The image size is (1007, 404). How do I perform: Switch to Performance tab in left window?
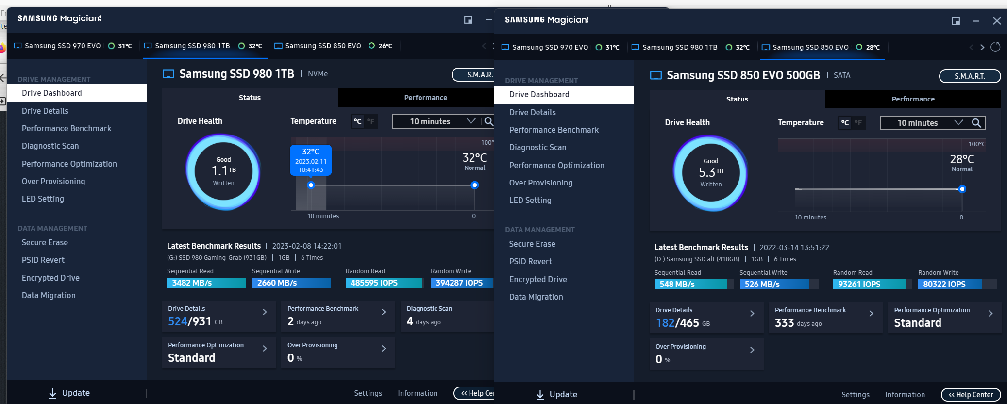coord(416,98)
